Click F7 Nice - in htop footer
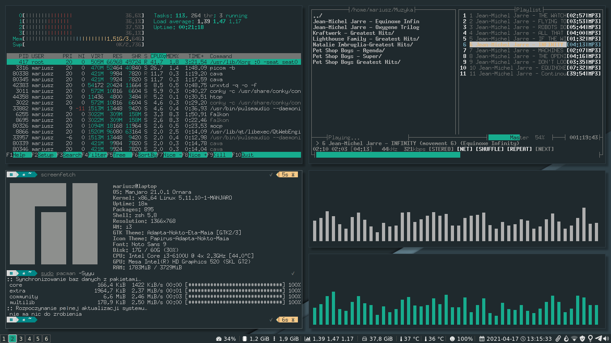The image size is (611, 343). [169, 155]
